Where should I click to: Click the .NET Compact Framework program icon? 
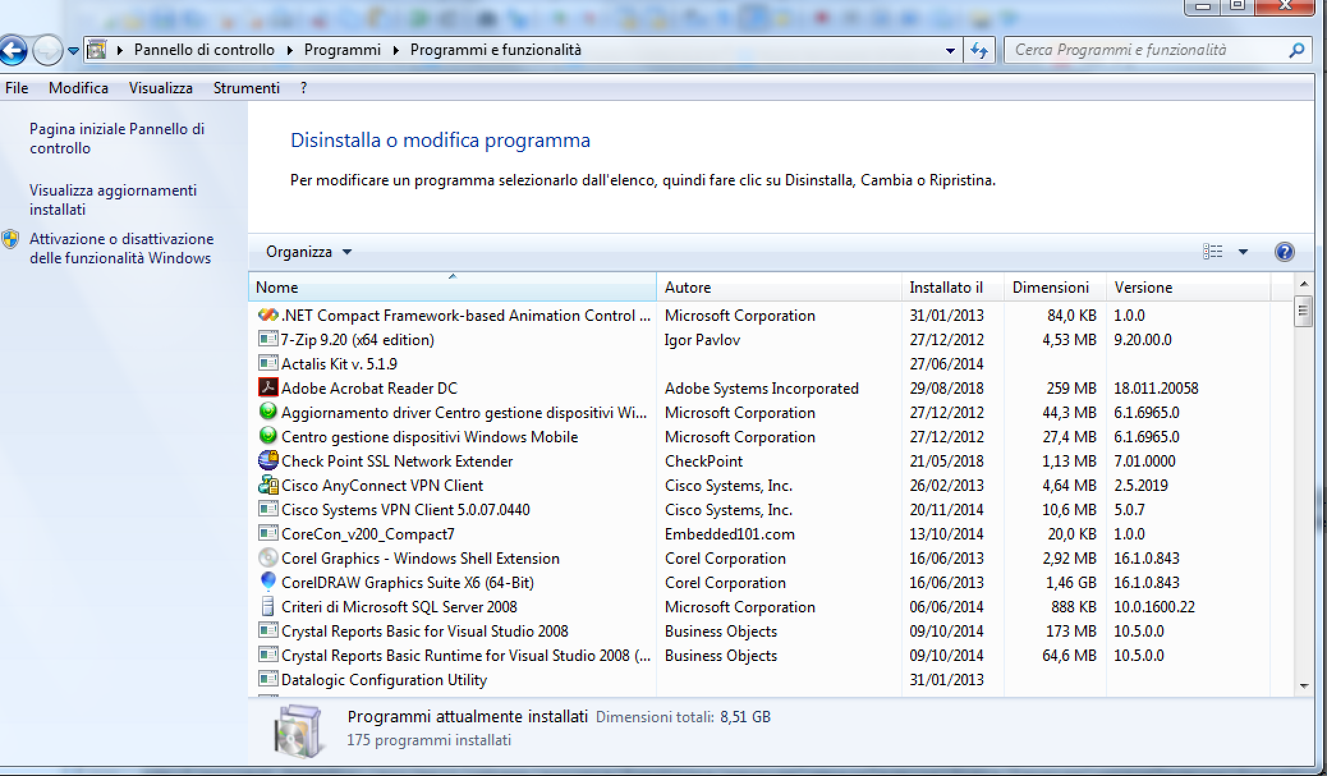(268, 315)
